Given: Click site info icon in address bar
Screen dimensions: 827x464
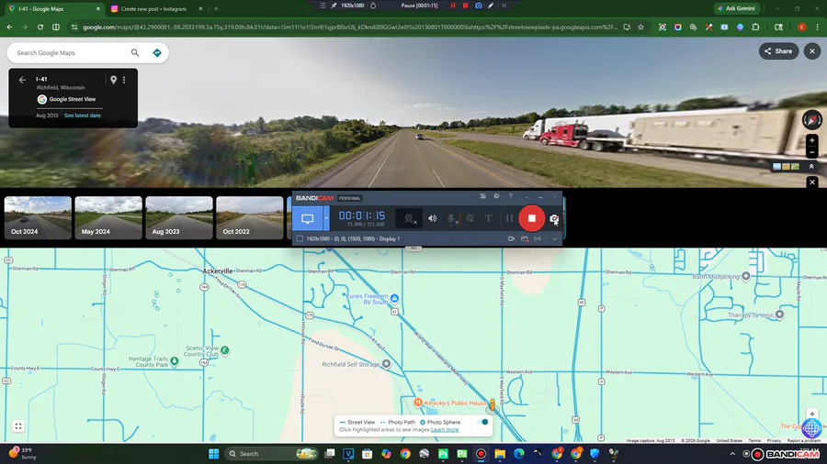Looking at the screenshot, I should pyautogui.click(x=74, y=27).
